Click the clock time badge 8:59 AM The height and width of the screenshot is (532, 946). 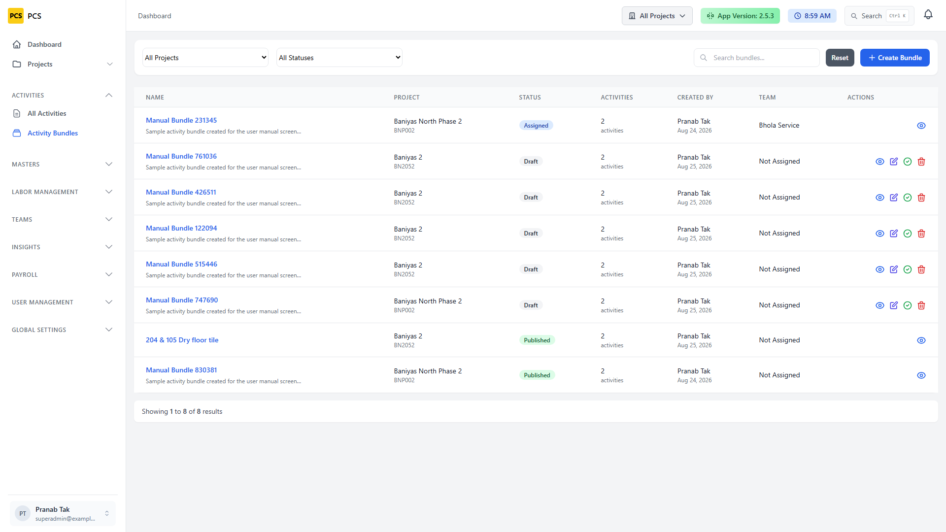click(812, 16)
